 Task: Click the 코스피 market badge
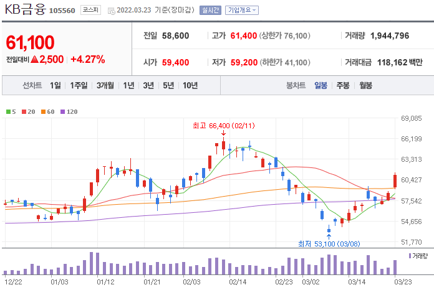coord(90,10)
